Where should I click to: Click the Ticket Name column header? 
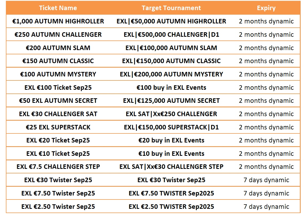58,8
